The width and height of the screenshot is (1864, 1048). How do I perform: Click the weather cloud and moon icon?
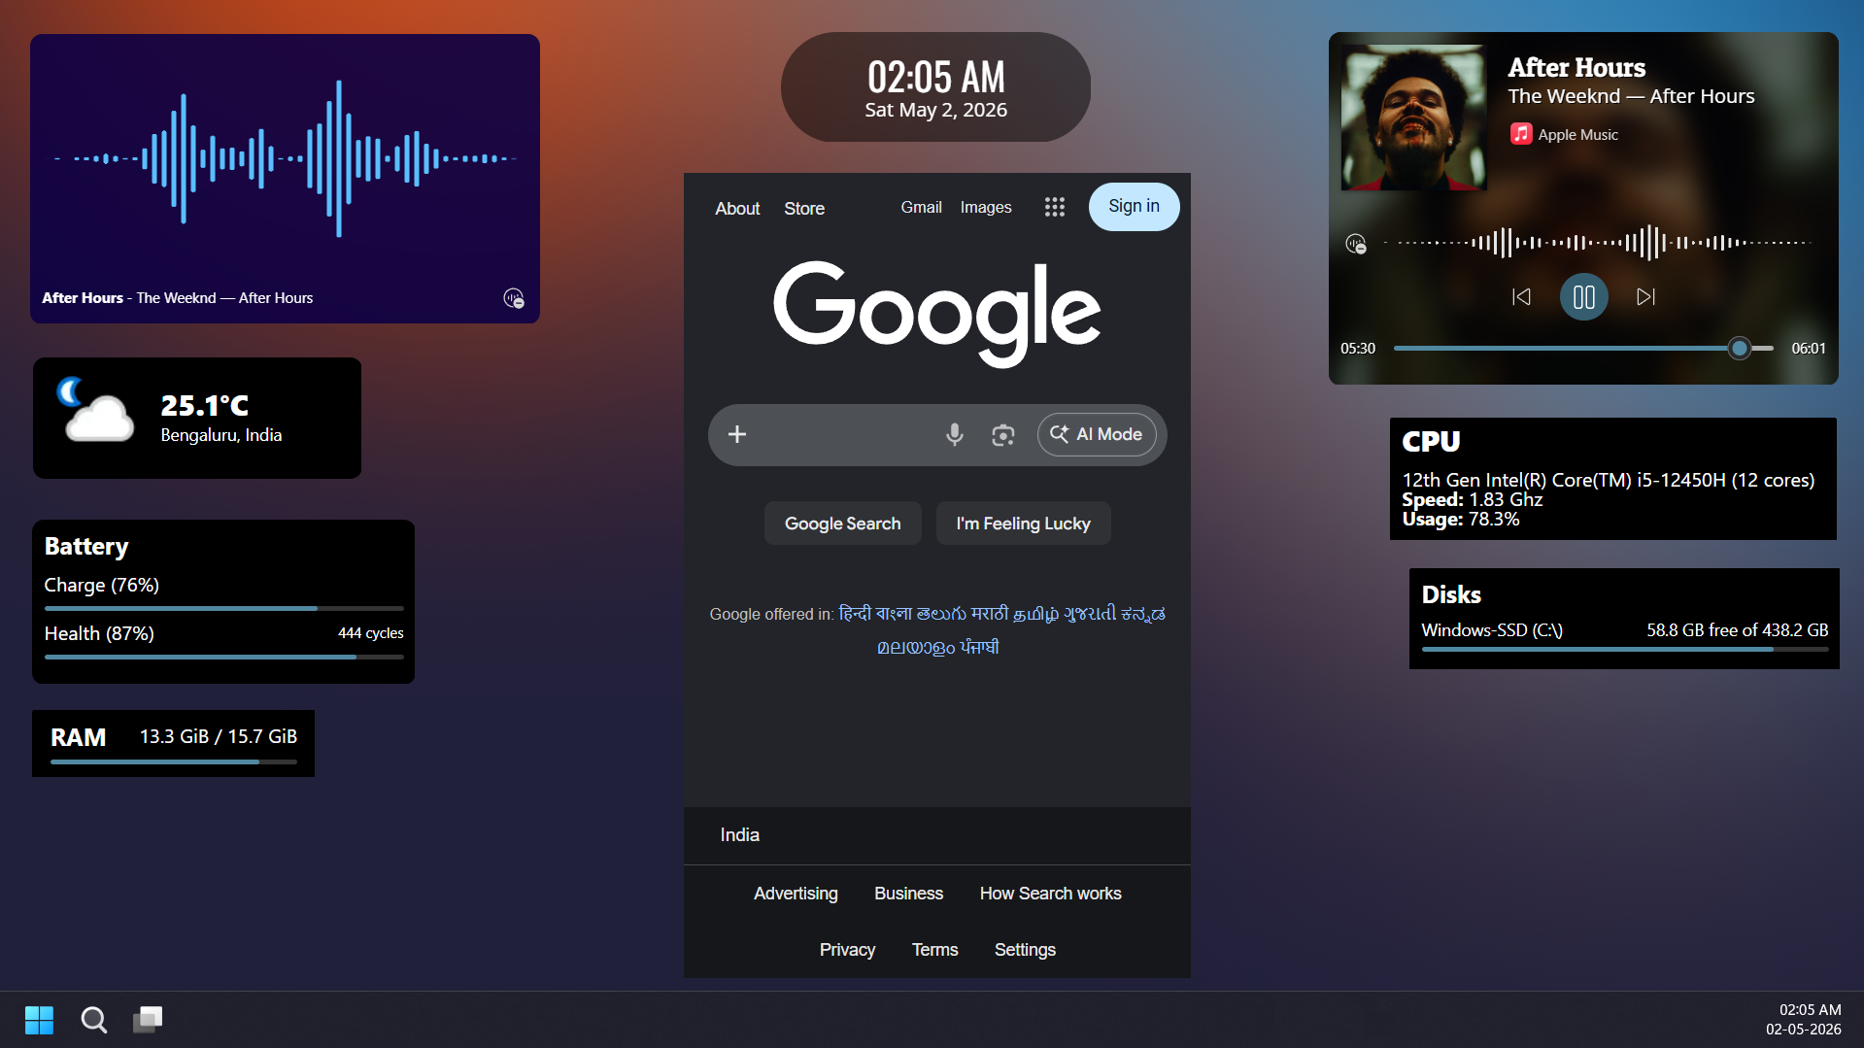(x=94, y=409)
